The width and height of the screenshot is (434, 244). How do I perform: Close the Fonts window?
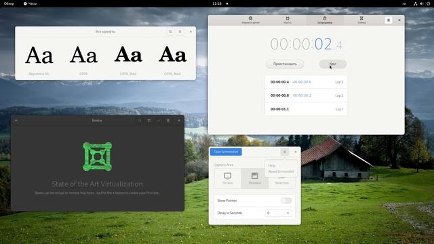[191, 32]
